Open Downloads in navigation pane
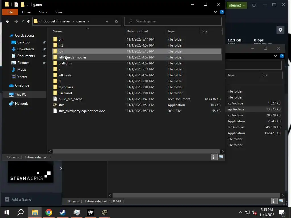 tap(26, 49)
